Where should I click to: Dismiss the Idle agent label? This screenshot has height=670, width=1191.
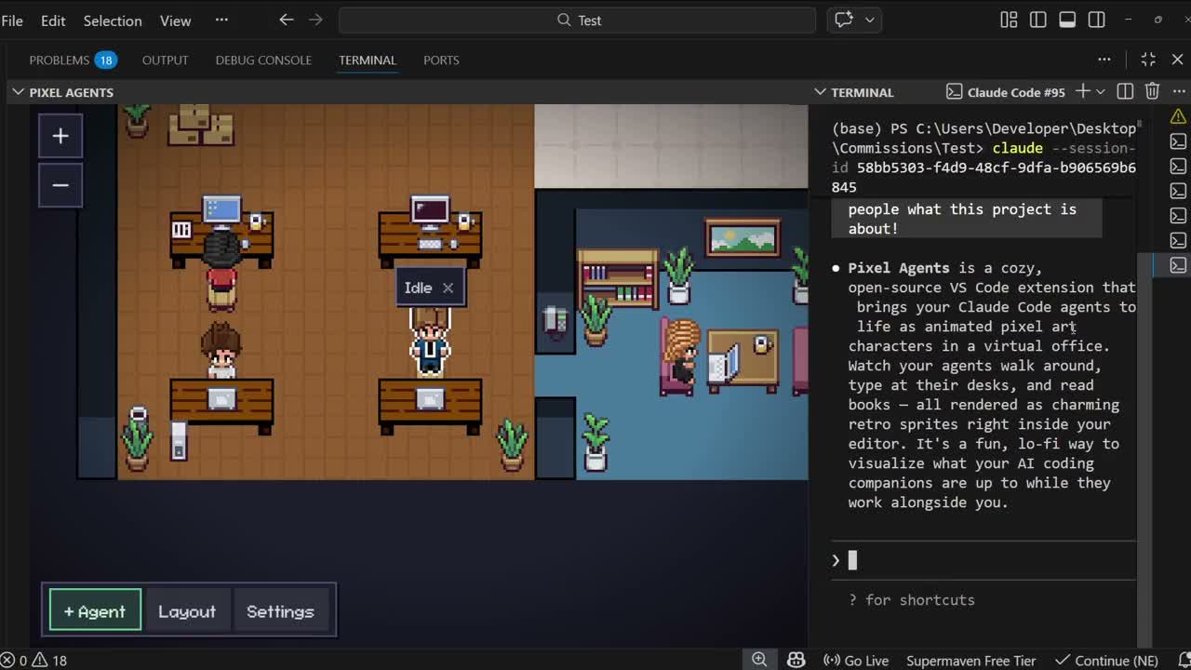(448, 288)
